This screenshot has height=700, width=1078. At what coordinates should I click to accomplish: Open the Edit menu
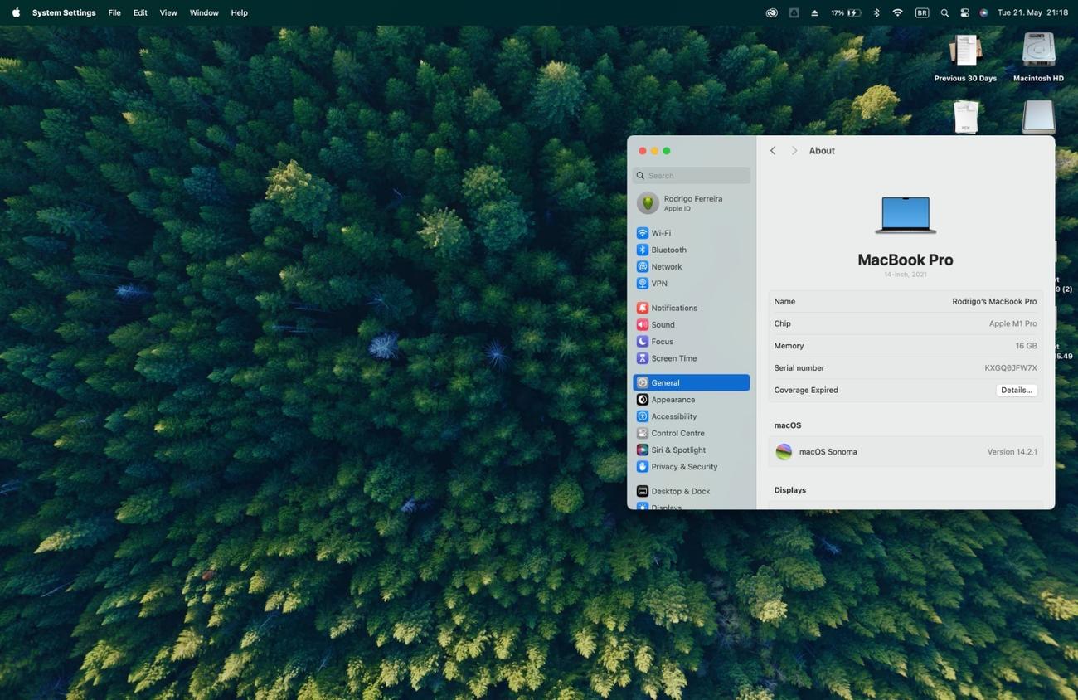point(140,12)
